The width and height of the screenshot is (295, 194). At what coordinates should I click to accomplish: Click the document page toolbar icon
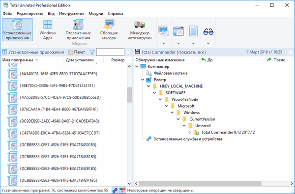193,31
